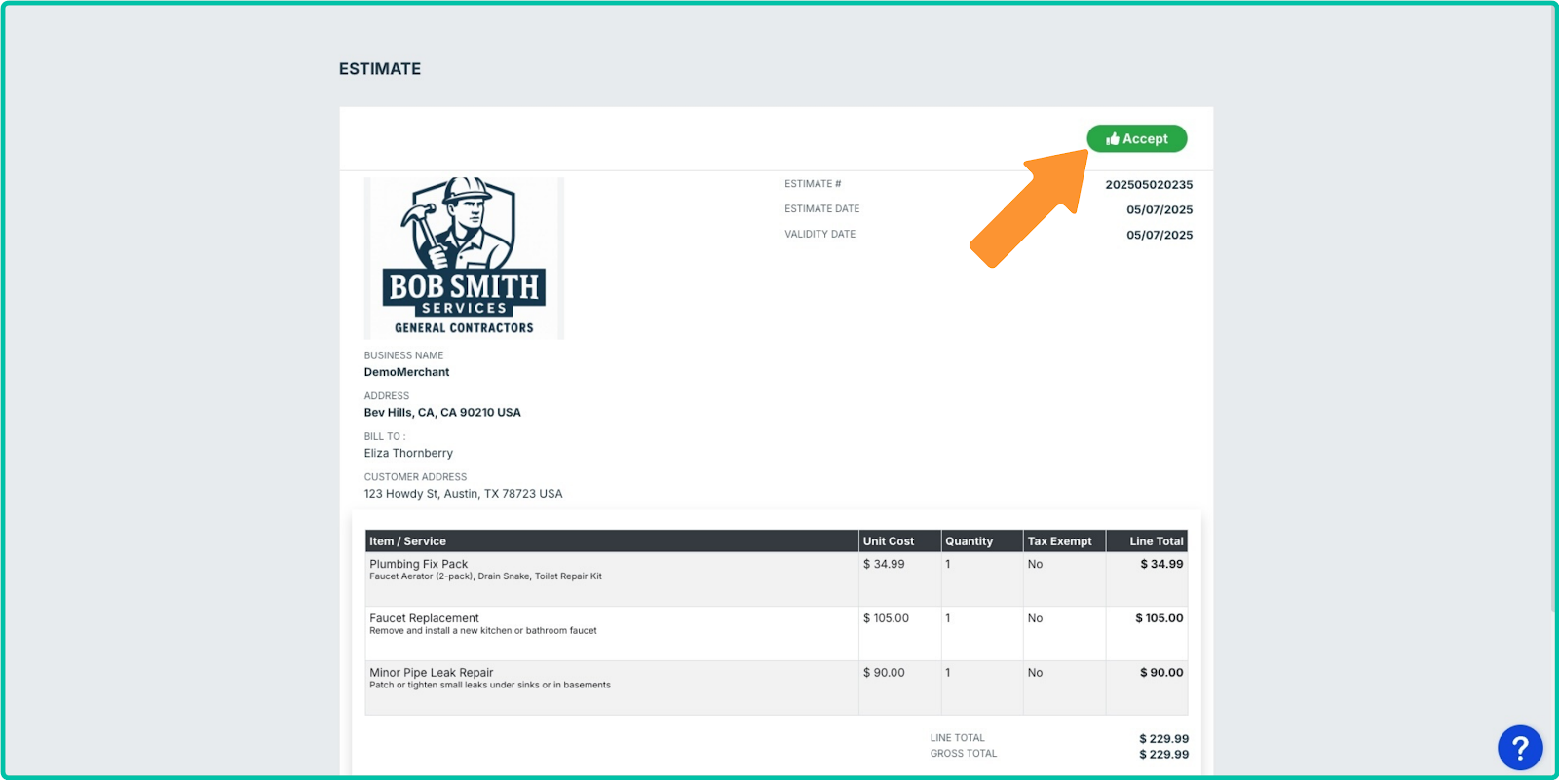Viewport: 1559px width, 780px height.
Task: Select estimate number 202505020235
Action: tap(1148, 185)
